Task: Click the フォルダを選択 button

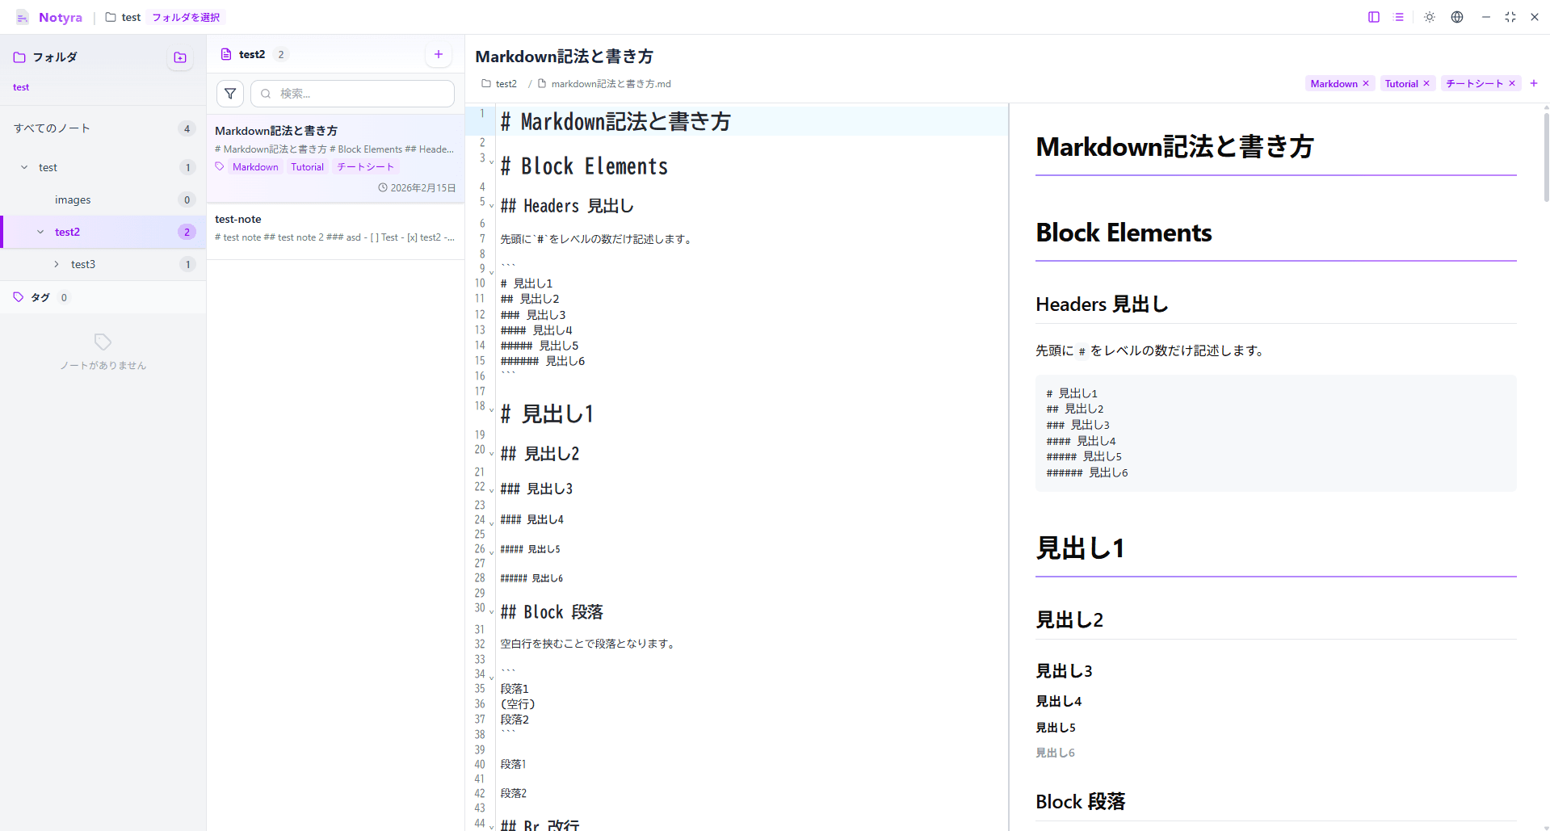Action: [x=184, y=17]
